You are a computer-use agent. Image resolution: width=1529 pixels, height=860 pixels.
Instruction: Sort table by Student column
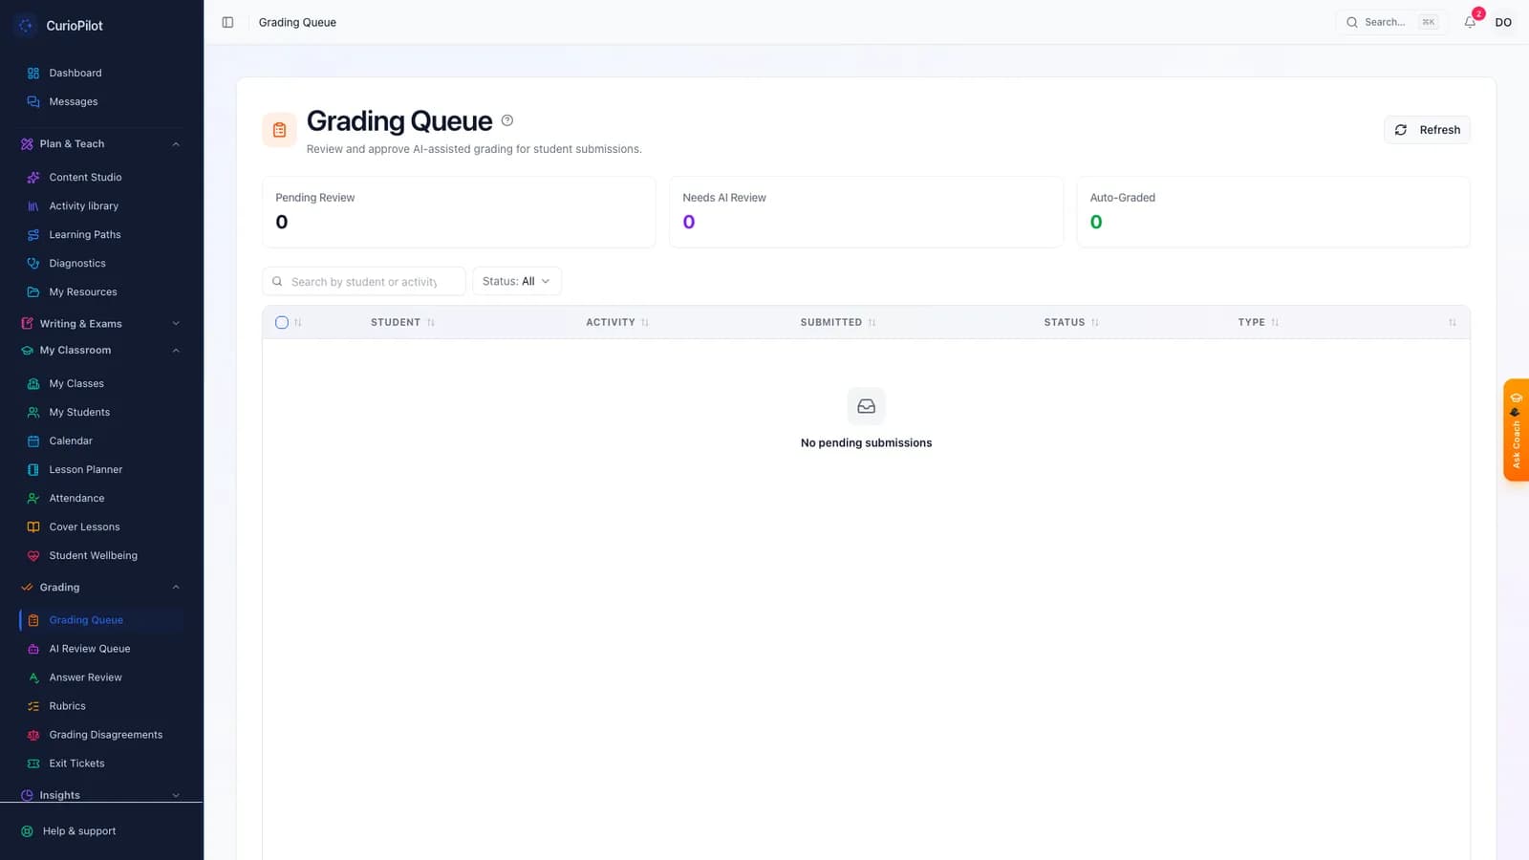click(x=402, y=322)
